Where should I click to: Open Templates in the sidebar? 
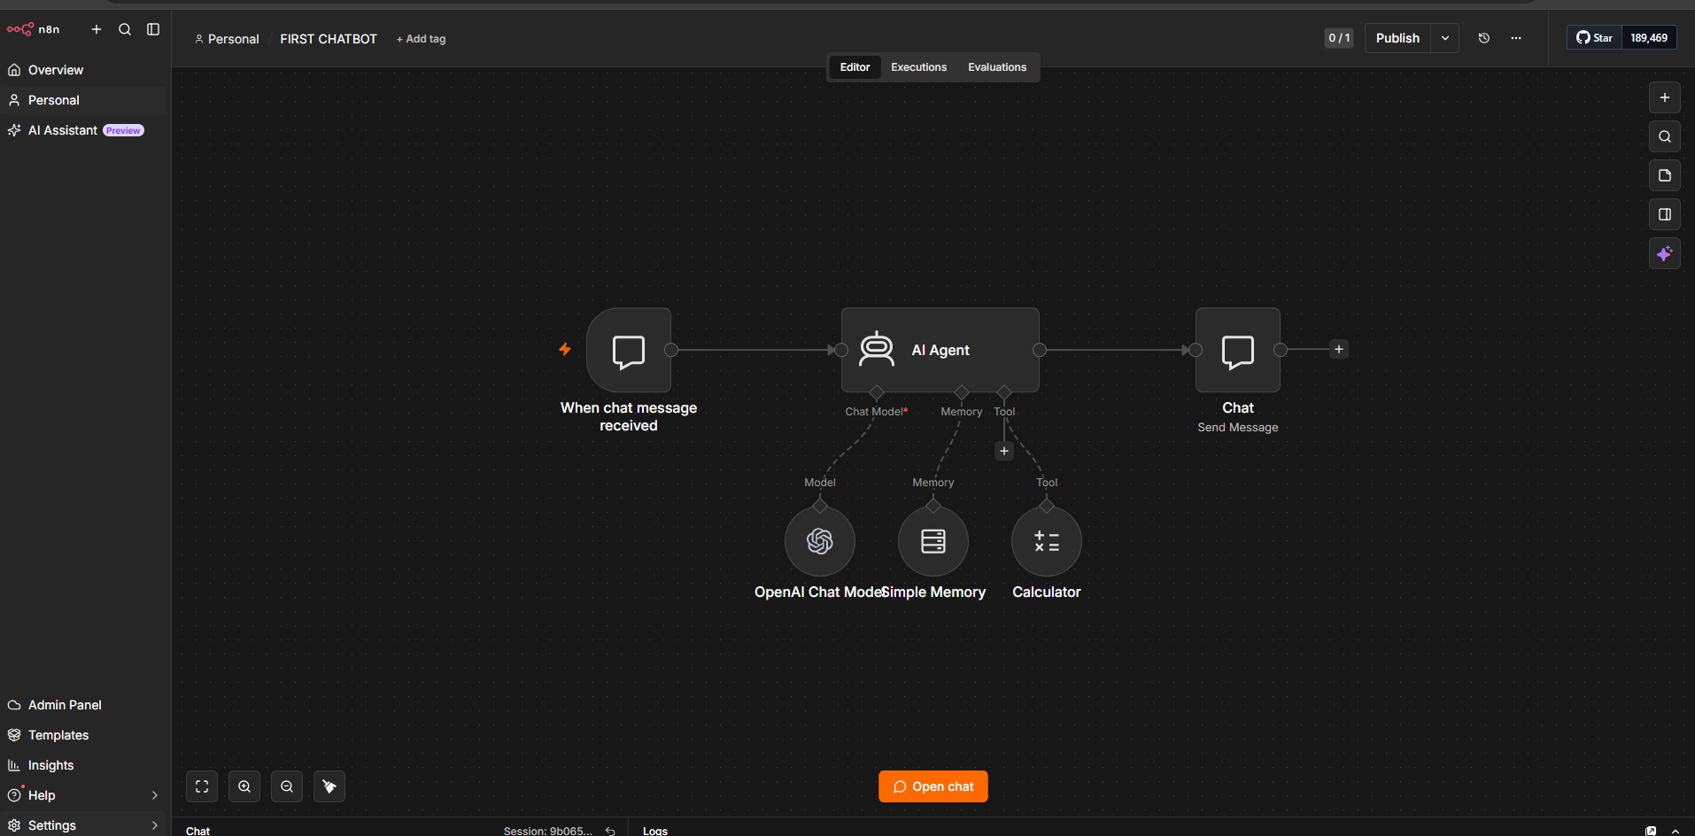(x=83, y=735)
